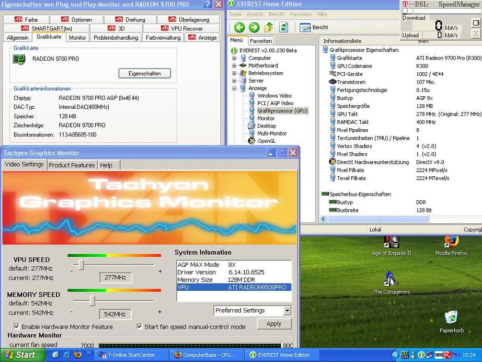Switch to the Product Features tab
Image resolution: width=482 pixels, height=362 pixels.
72,165
